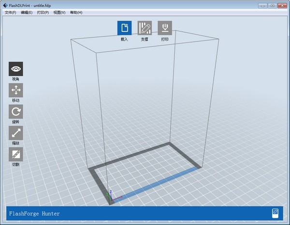Minimize the FlashDLPrint window
The image size is (290, 225).
(262, 5)
